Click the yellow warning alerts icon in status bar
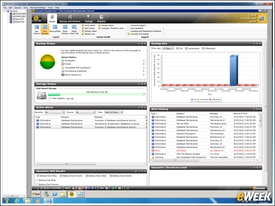Image resolution: width=275 pixels, height=206 pixels. [79, 188]
